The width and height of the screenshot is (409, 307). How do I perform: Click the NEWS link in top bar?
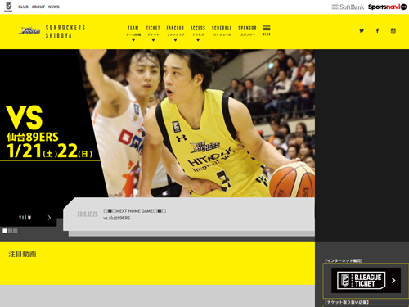click(54, 7)
